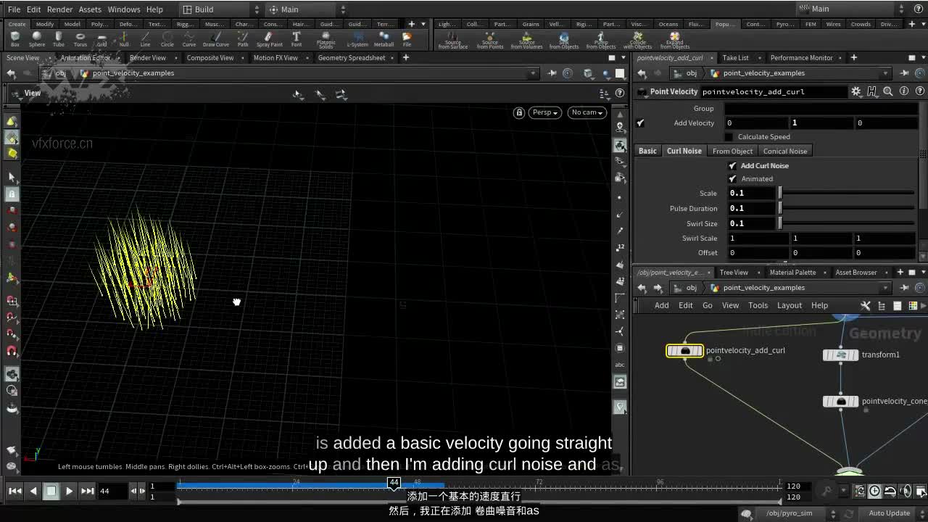928x522 pixels.
Task: Click the Group input field
Action: coord(822,109)
